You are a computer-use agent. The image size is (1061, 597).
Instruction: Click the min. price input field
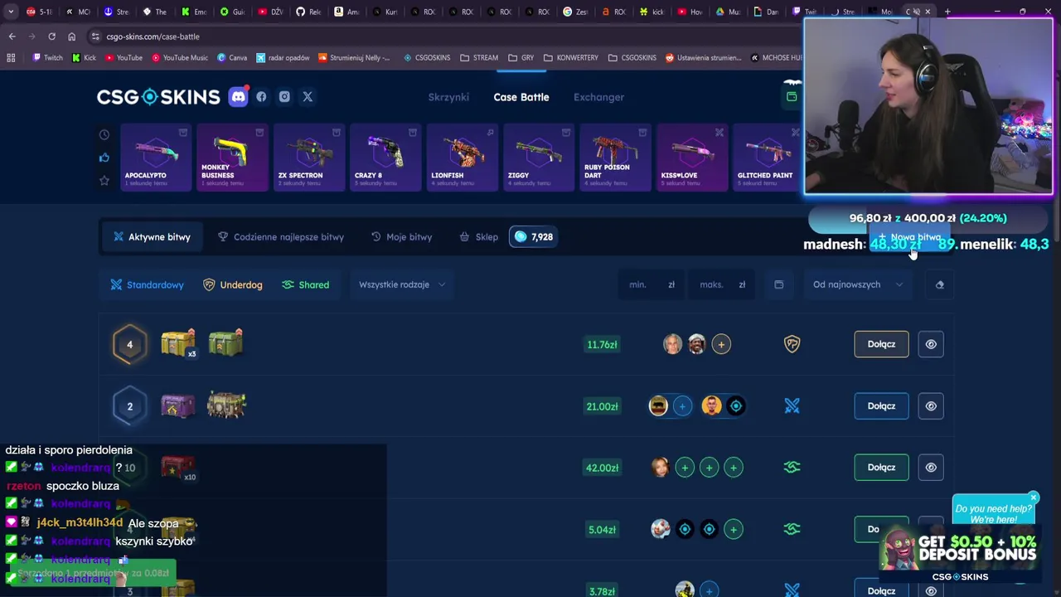651,284
